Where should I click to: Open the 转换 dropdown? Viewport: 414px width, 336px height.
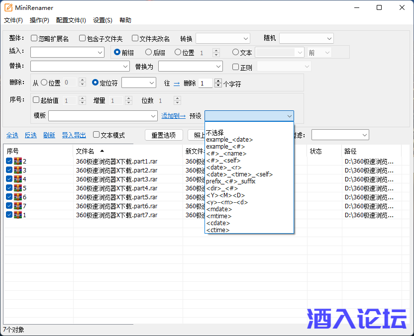[x=222, y=38]
